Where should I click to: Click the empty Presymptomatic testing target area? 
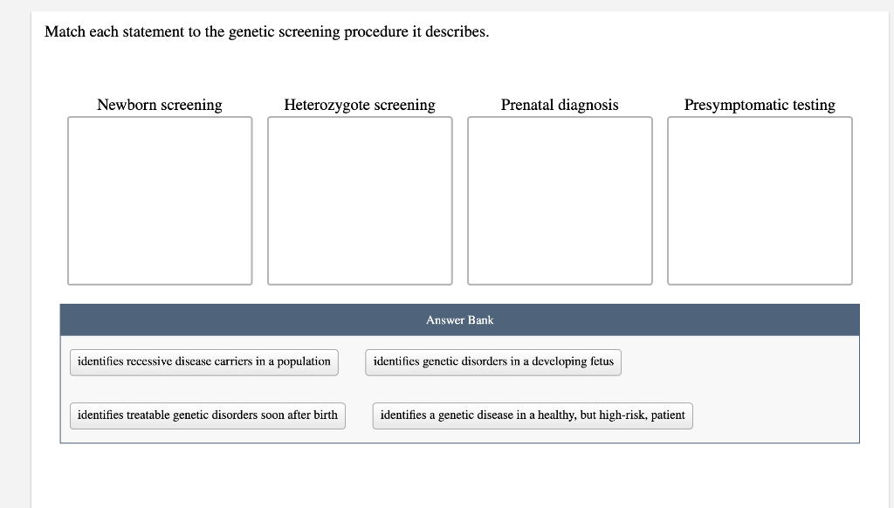tap(760, 201)
